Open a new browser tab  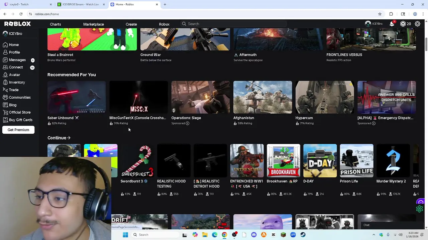click(x=165, y=4)
